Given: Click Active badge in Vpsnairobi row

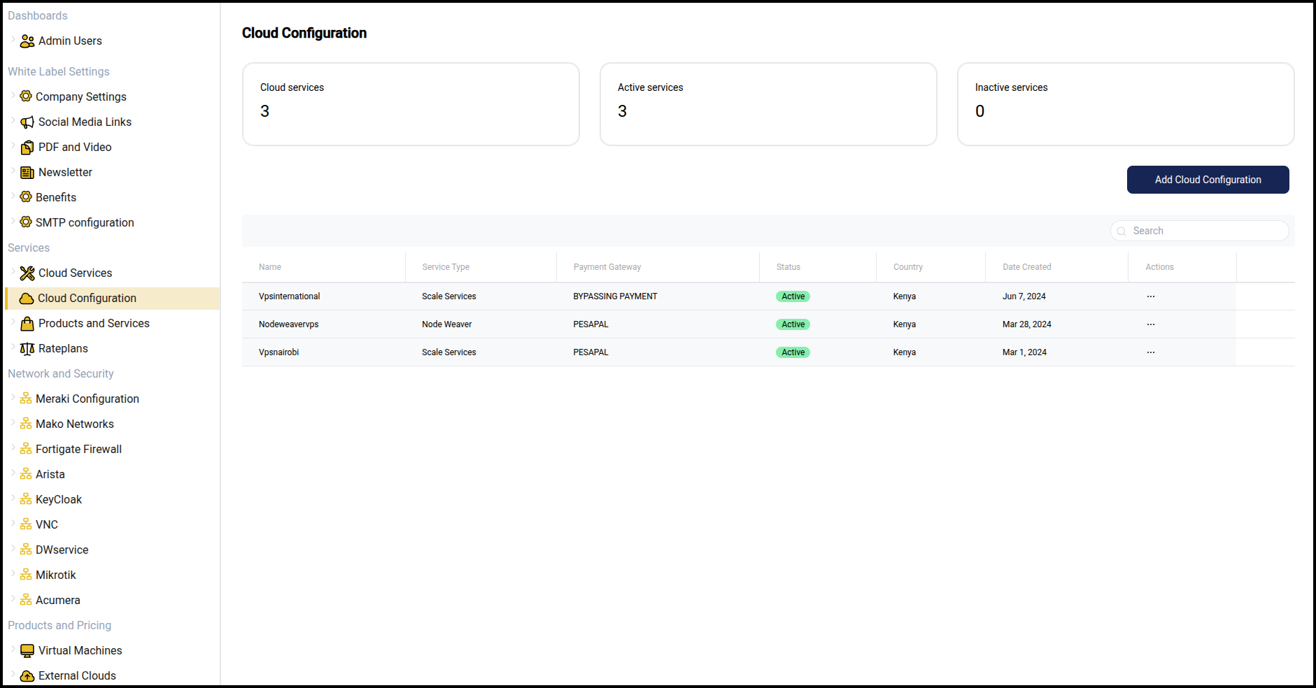Looking at the screenshot, I should pos(793,352).
